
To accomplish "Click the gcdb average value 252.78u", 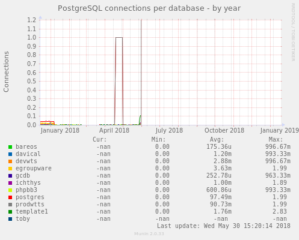I will (219, 176).
